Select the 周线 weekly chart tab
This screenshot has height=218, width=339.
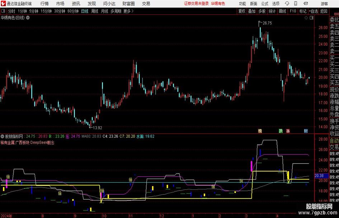pos(95,11)
